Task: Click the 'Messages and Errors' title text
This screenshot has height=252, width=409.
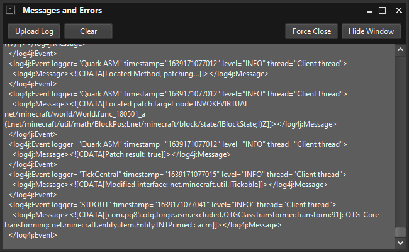Action: click(62, 11)
